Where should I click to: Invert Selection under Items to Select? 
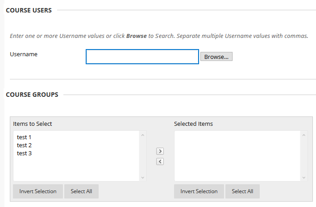(38, 191)
